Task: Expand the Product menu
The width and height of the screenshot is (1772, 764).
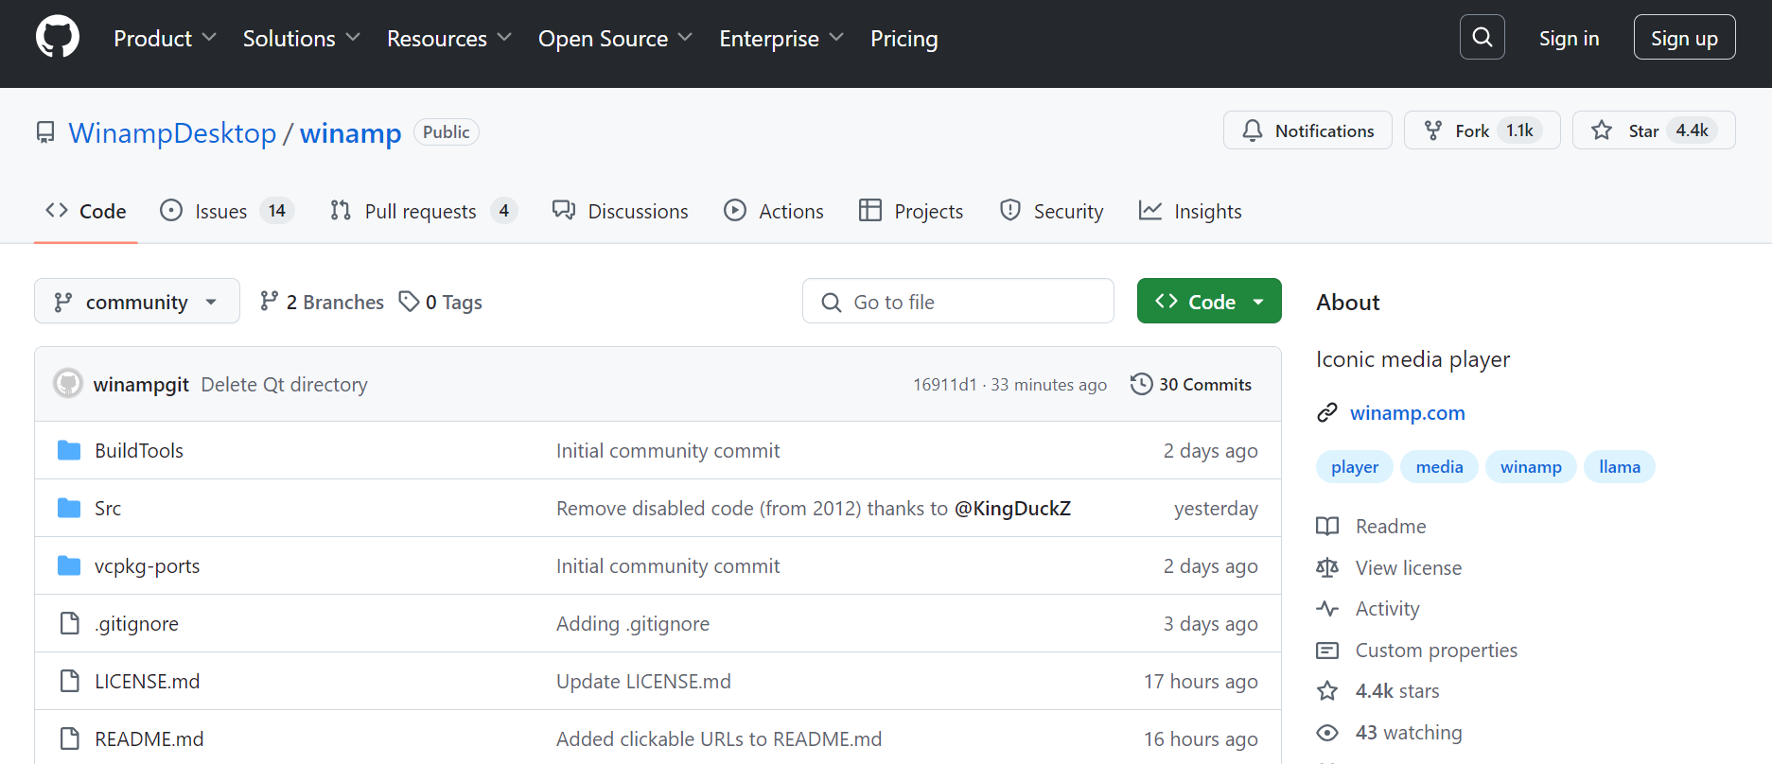Action: [x=166, y=39]
